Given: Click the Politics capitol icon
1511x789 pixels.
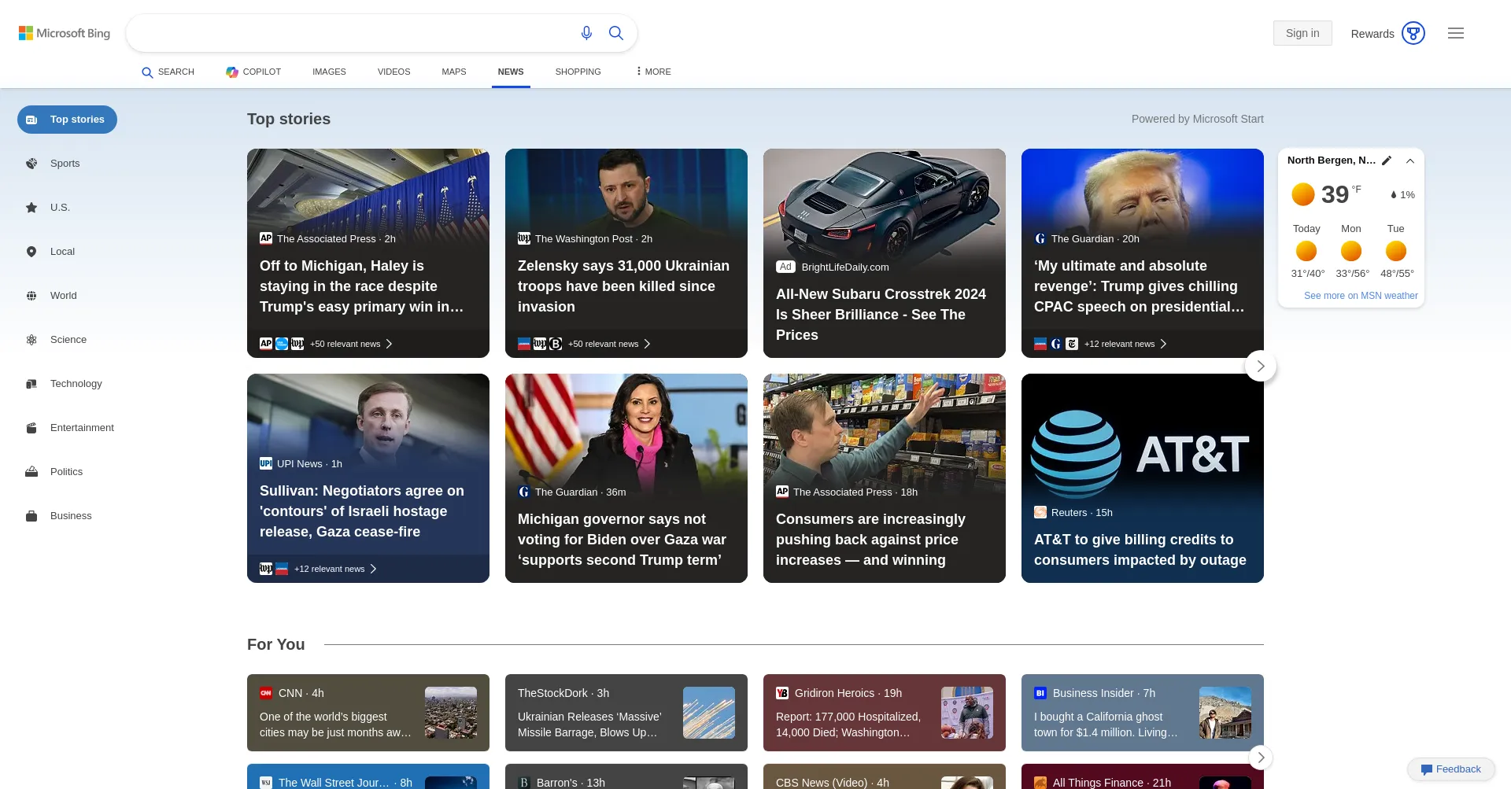Looking at the screenshot, I should 31,472.
